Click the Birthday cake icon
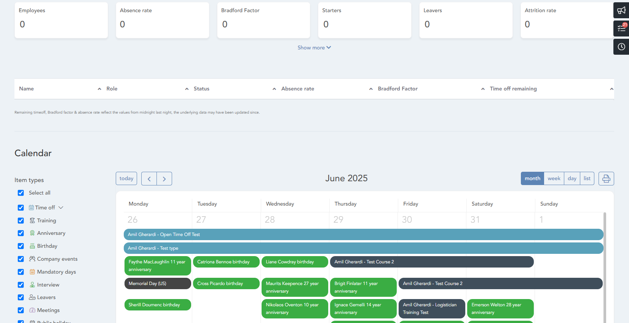This screenshot has height=323, width=629. 32,246
